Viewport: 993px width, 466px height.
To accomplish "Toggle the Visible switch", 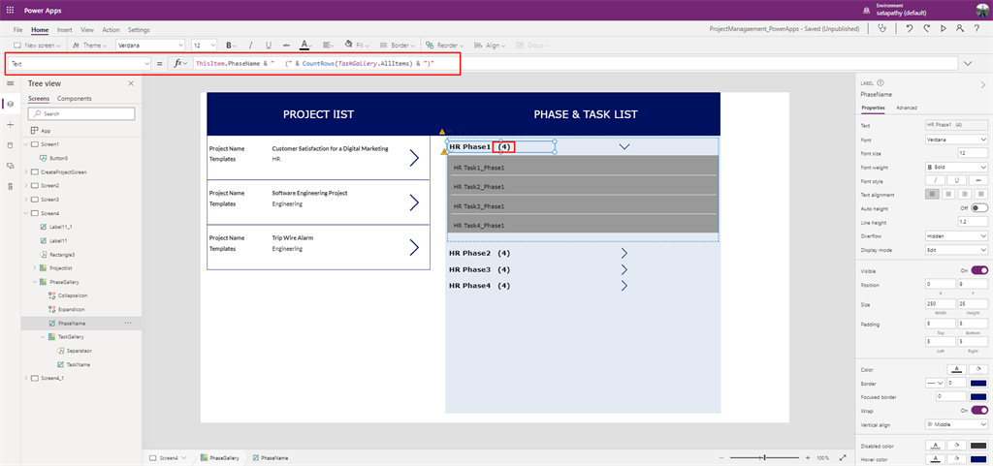I will (979, 270).
